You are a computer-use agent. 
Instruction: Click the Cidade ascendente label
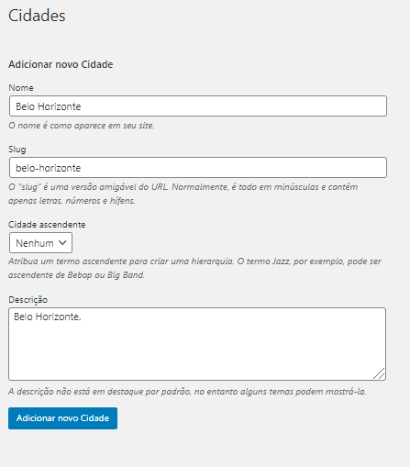coord(47,225)
